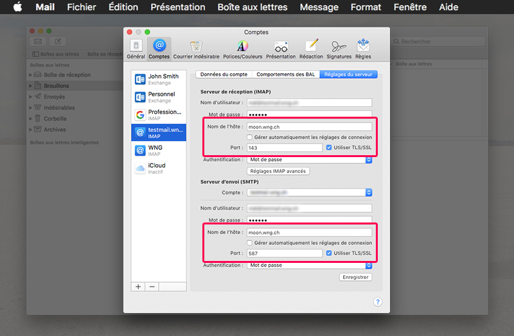Open Polices/Couleurs preferences
The height and width of the screenshot is (336, 514).
tap(243, 49)
